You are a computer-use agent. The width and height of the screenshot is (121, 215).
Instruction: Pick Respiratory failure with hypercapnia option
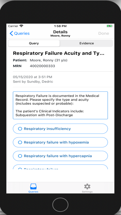point(60,156)
